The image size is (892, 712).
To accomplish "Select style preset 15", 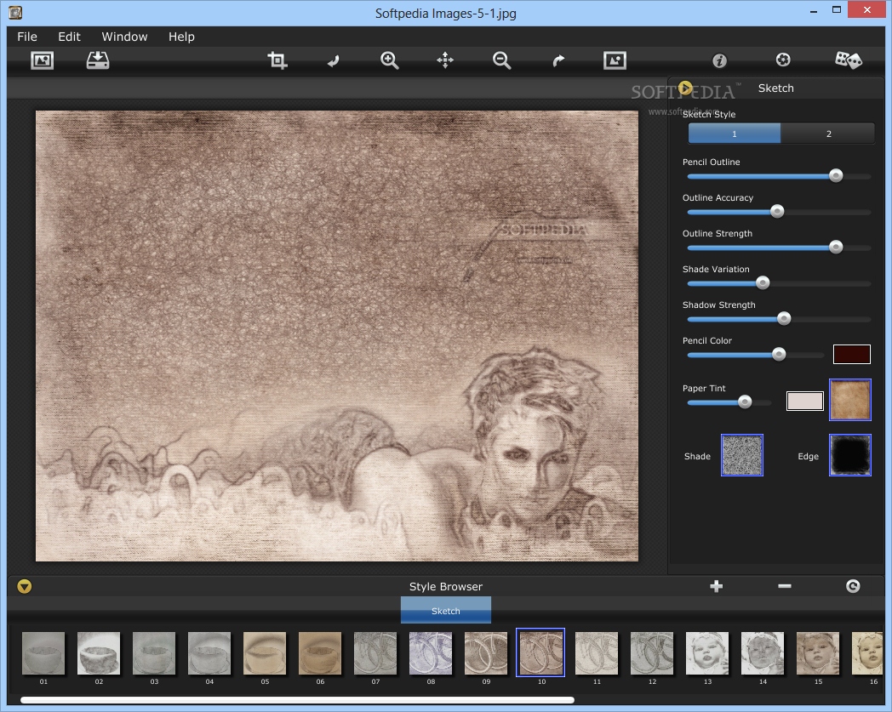I will coord(817,652).
